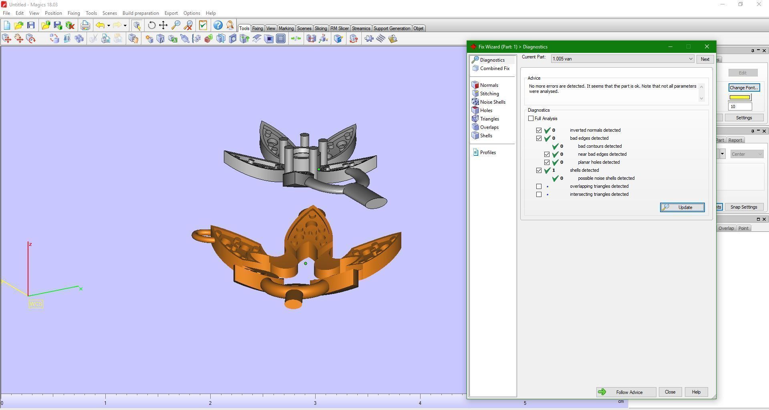Click the Advice text scroll-down arrow

701,98
